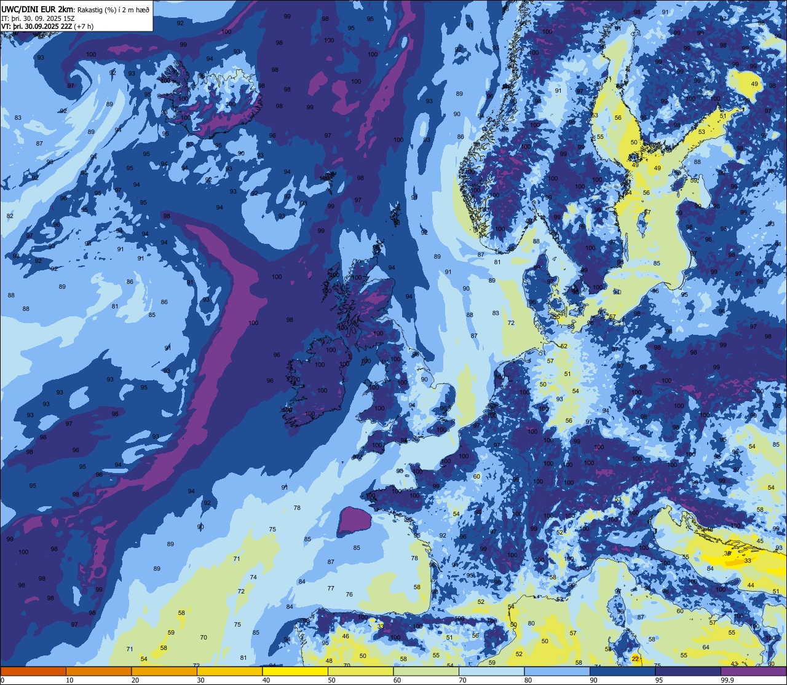787x685 pixels.
Task: Click the "70" legend scale label
Action: (462, 680)
